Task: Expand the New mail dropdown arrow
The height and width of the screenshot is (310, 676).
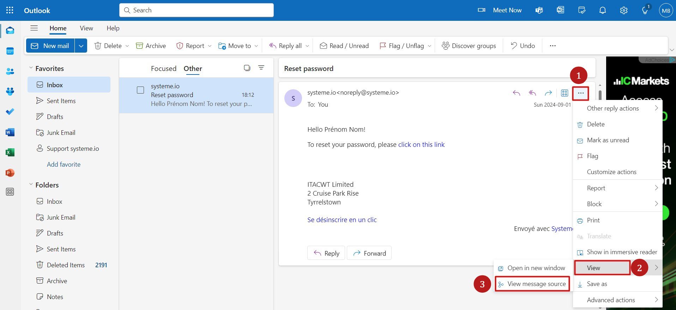Action: (x=81, y=46)
